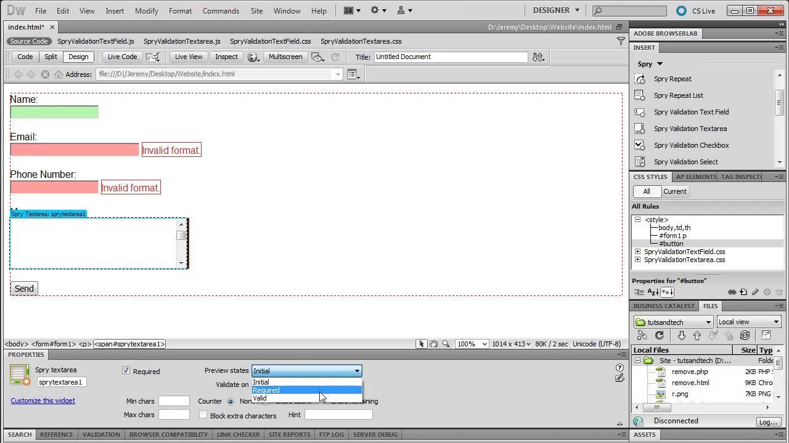
Task: Open Multiscreen preview
Action: point(285,57)
